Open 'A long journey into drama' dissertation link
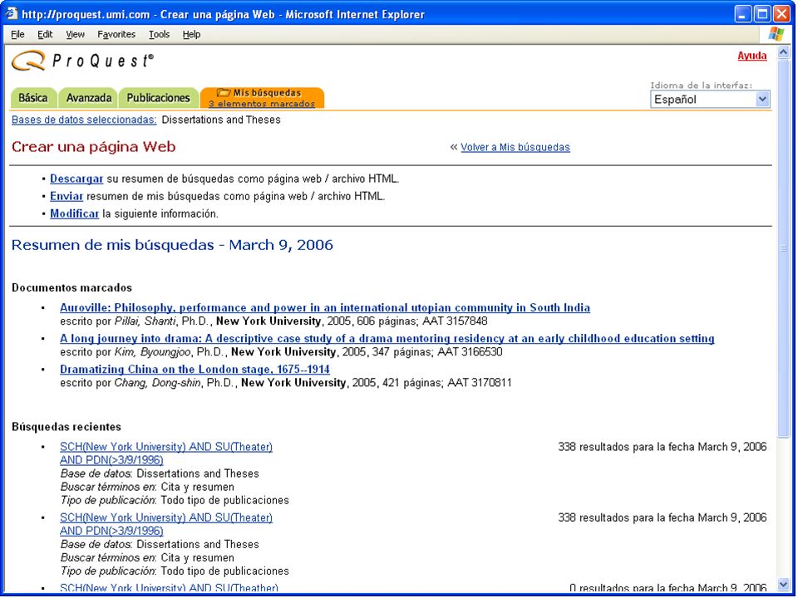Screen dimensions: 798x598 387,339
